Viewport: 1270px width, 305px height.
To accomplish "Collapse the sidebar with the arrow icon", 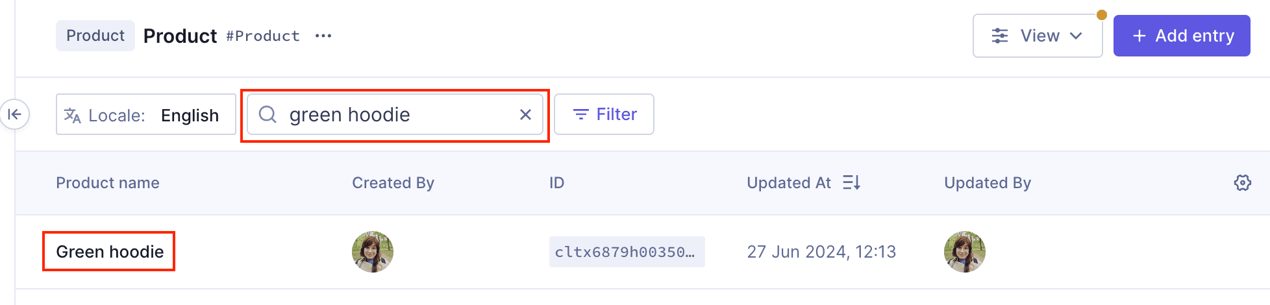I will coord(14,115).
